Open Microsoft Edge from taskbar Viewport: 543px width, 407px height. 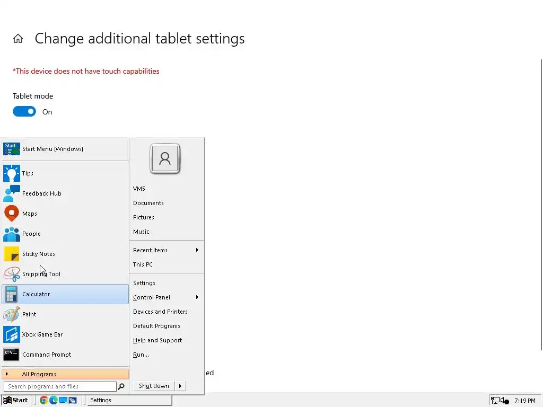(x=54, y=400)
